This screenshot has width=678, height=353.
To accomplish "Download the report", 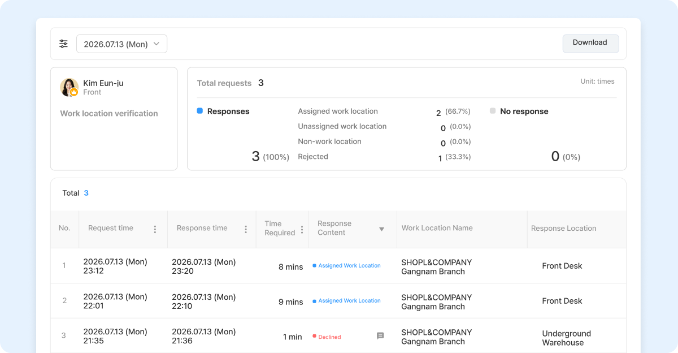I will (590, 44).
